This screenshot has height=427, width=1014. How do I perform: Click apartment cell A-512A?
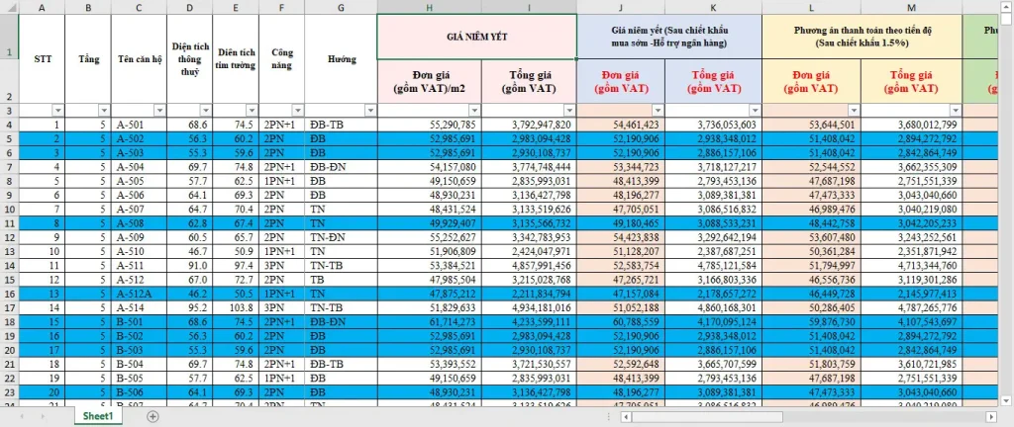tap(139, 295)
